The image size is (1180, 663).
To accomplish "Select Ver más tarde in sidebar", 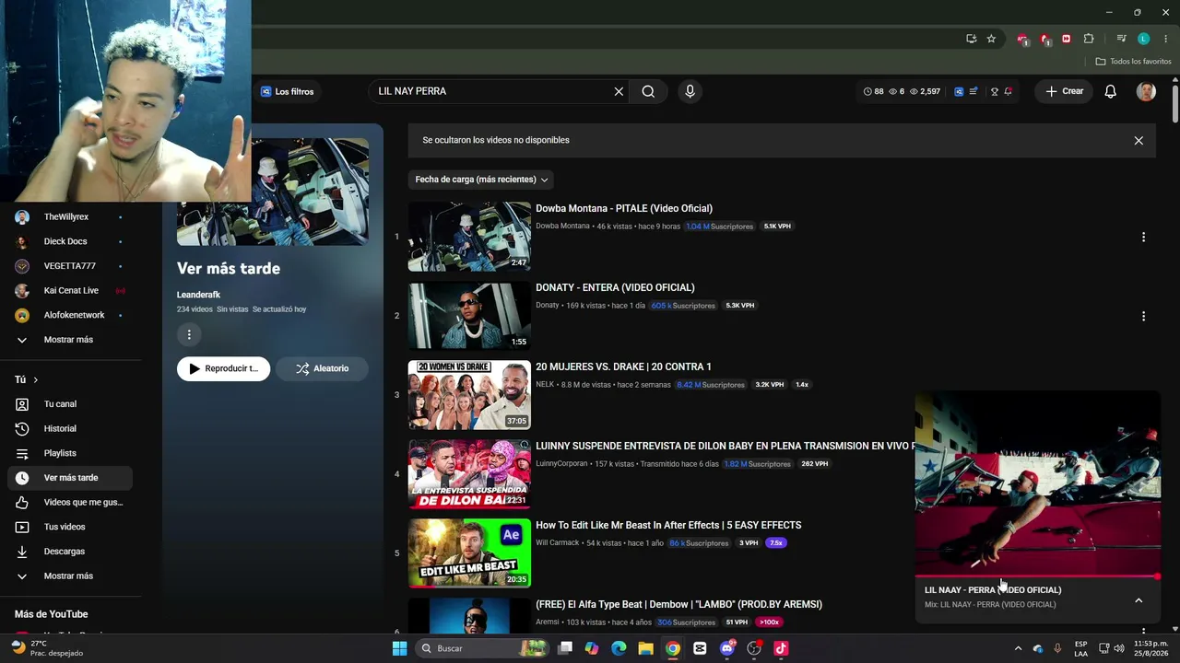I will (x=70, y=478).
